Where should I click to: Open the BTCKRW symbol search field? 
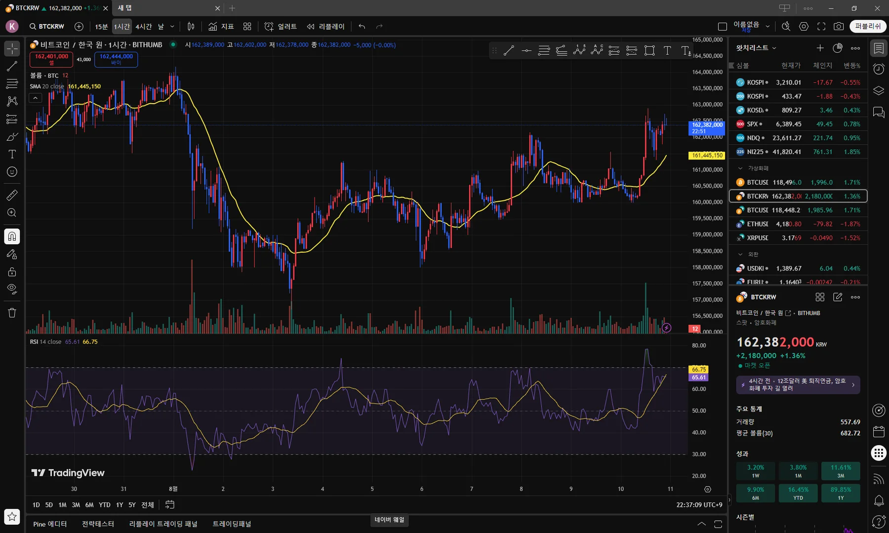[47, 27]
